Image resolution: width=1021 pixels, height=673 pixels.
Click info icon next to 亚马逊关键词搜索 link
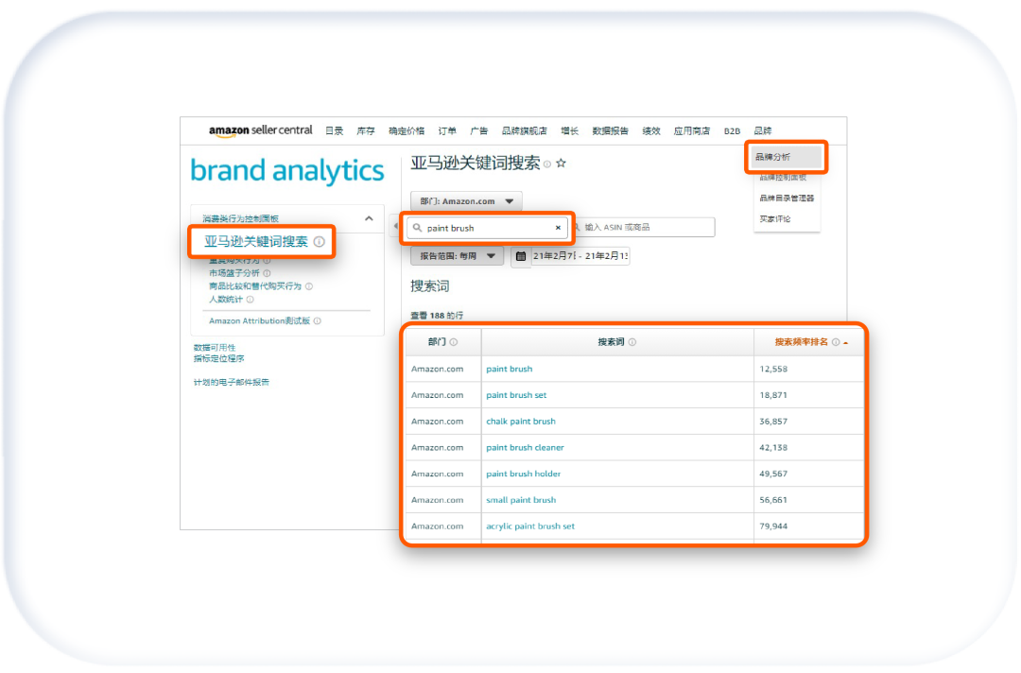(320, 241)
